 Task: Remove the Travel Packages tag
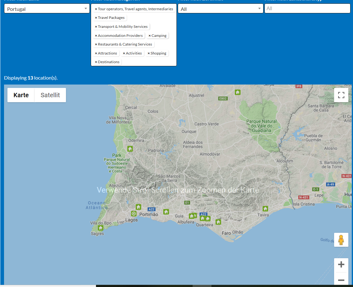point(96,18)
